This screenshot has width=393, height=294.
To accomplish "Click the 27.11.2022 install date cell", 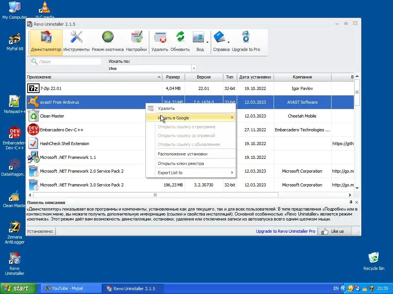I will [255, 130].
